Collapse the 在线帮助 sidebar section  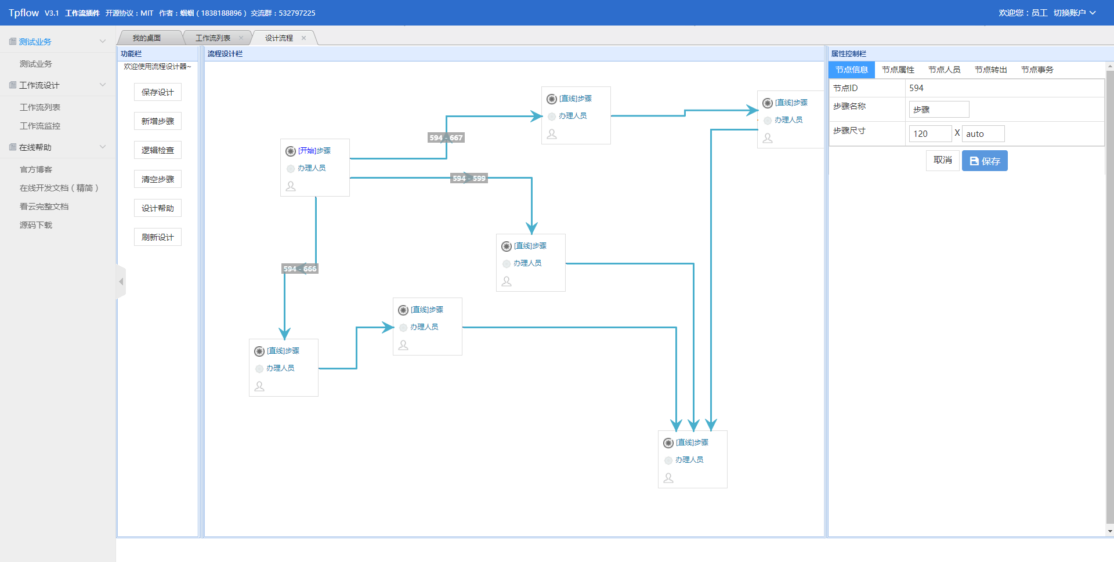[103, 147]
